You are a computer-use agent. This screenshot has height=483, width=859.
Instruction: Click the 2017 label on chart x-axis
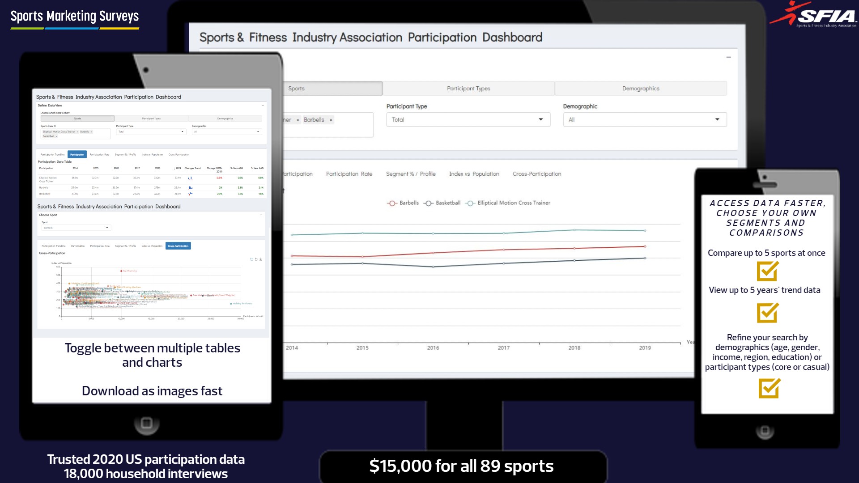504,348
